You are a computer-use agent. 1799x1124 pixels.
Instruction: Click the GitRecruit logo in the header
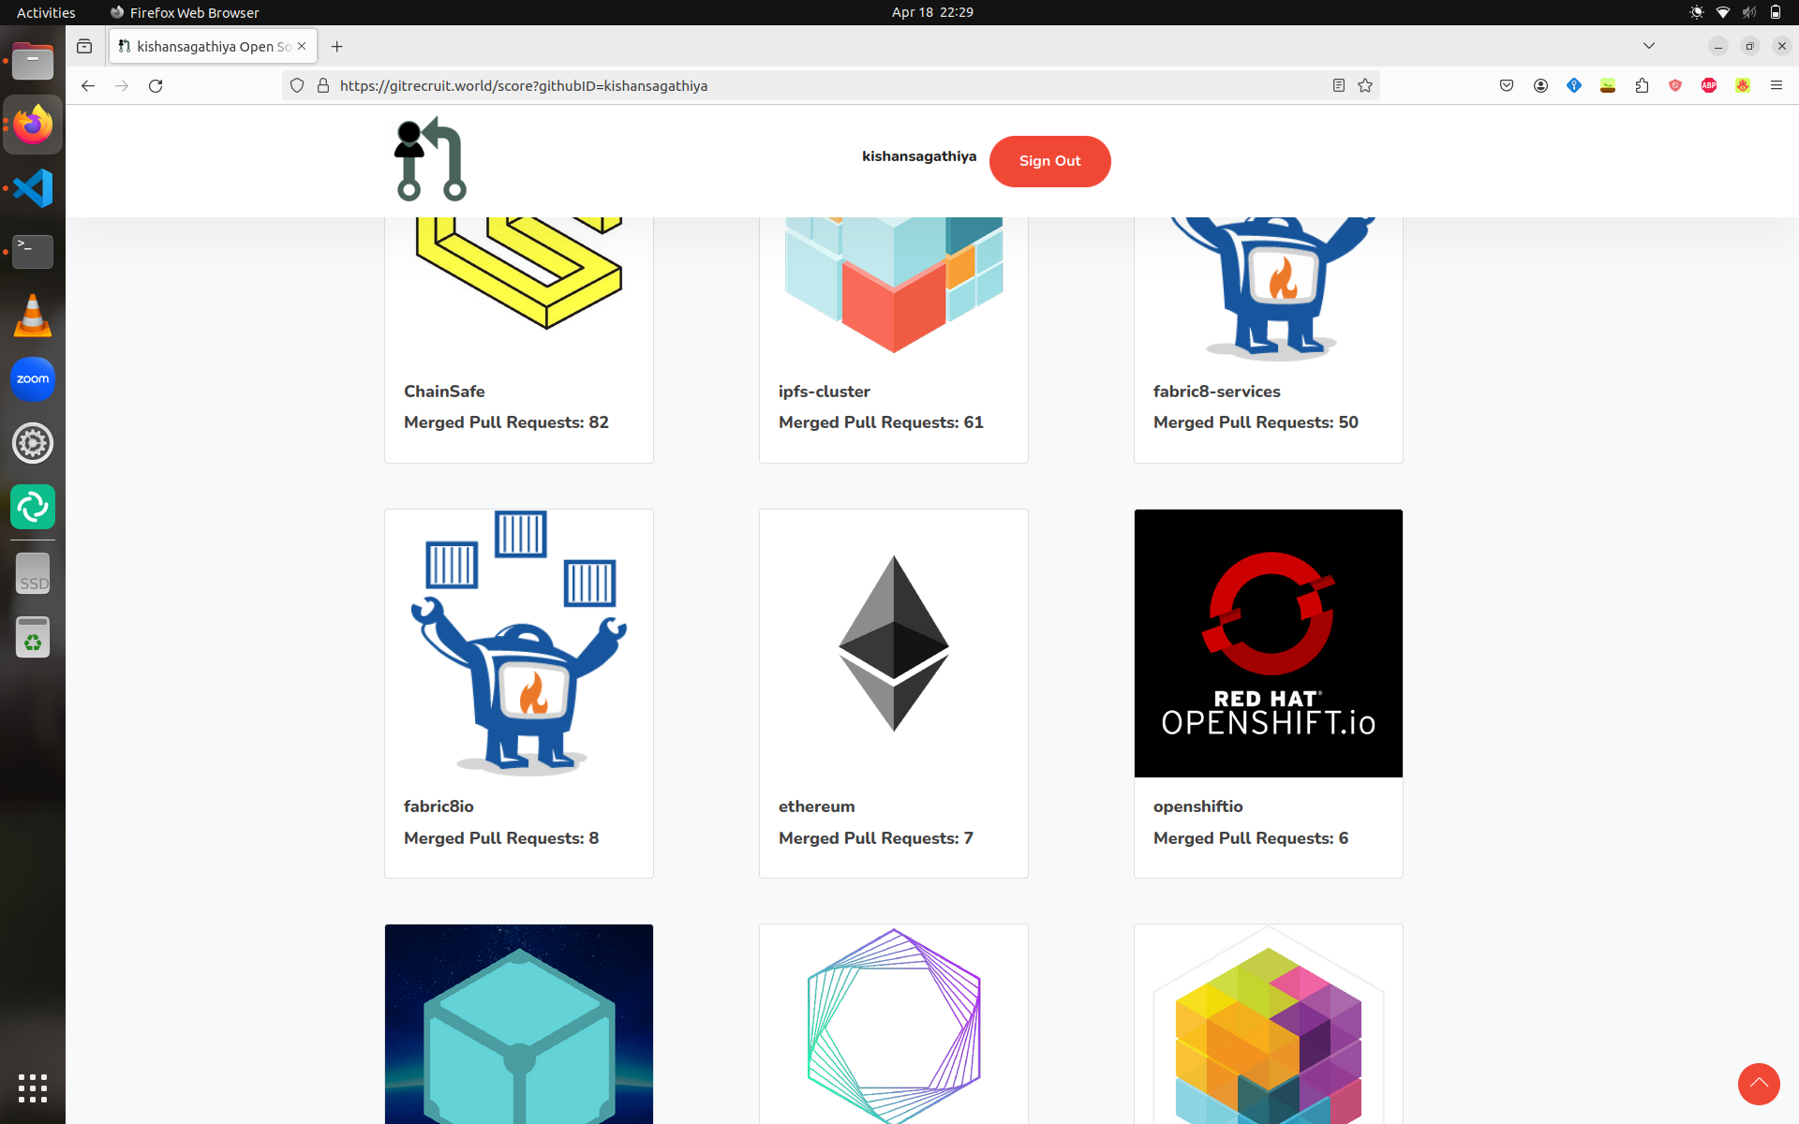click(x=430, y=159)
